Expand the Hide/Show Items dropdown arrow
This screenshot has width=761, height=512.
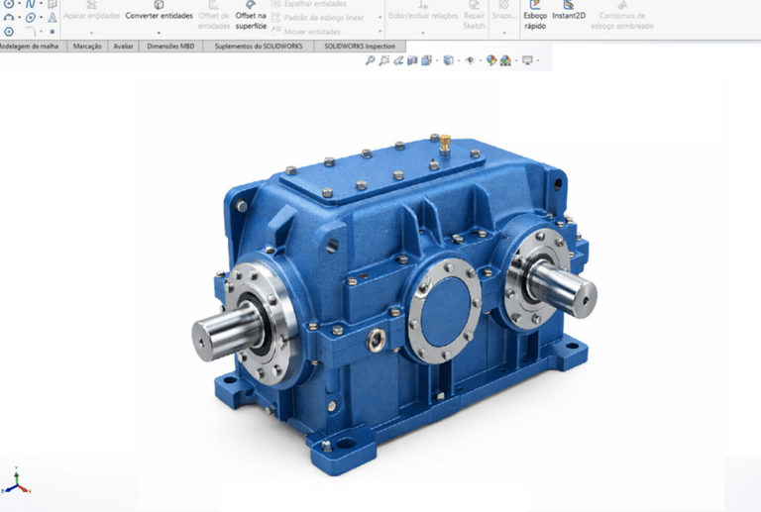480,60
